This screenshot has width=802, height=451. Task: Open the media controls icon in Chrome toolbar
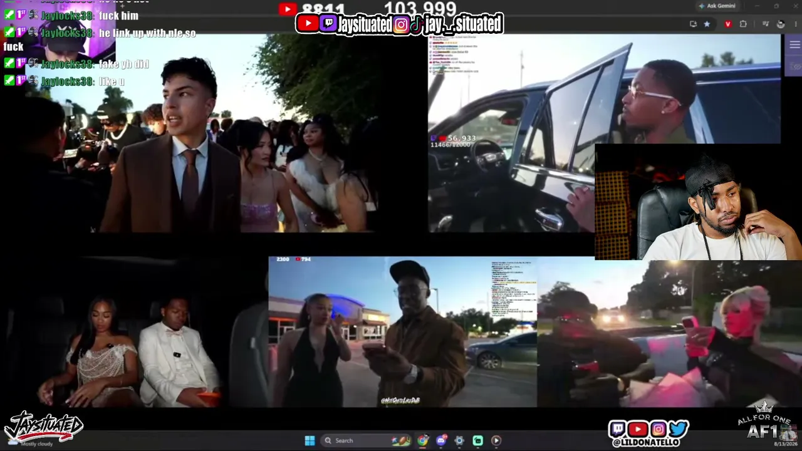(765, 24)
